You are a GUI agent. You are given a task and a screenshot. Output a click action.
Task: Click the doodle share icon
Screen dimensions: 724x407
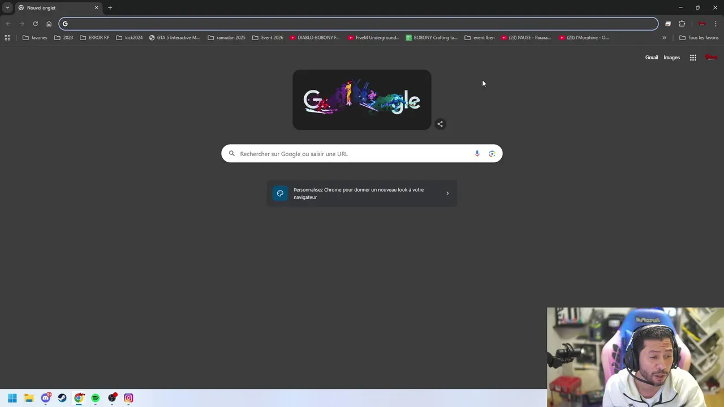(x=440, y=124)
